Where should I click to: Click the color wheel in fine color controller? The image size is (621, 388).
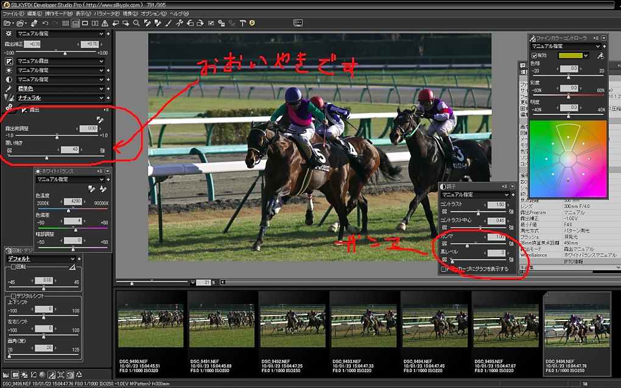tap(568, 159)
